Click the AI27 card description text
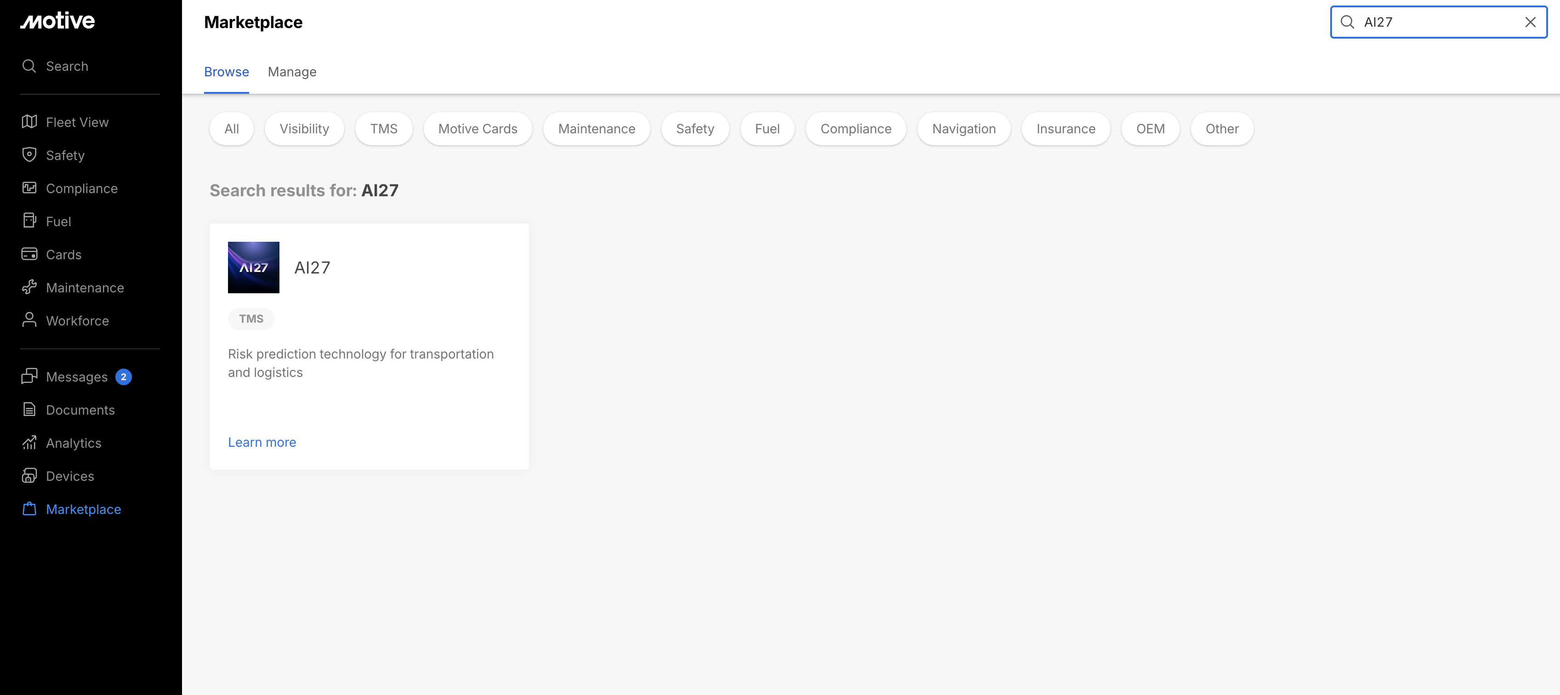 [361, 363]
